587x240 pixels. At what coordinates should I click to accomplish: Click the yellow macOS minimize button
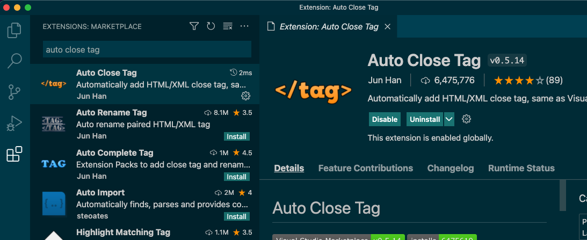[x=17, y=8]
